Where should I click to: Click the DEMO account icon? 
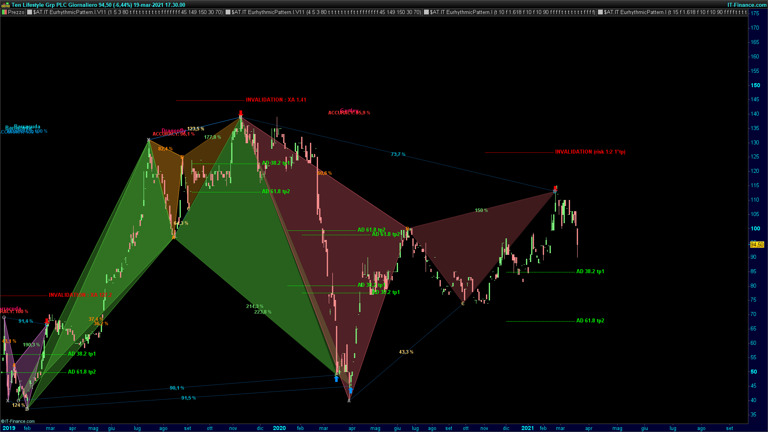click(x=5, y=5)
